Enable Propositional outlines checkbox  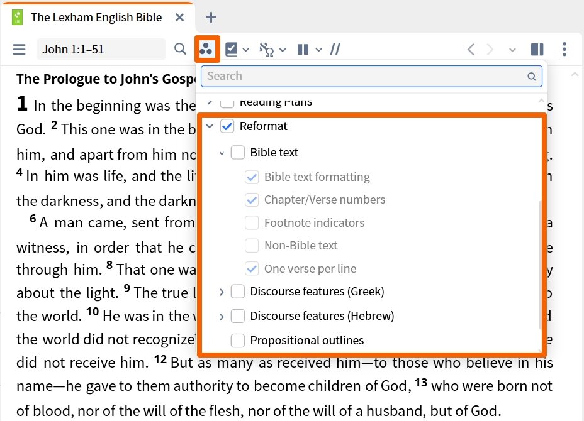(238, 341)
